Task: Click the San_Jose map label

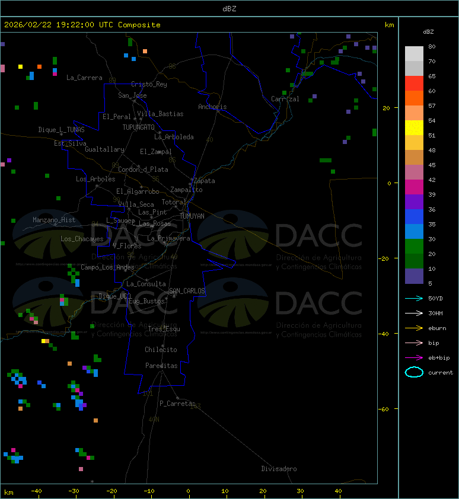Action: tap(132, 95)
